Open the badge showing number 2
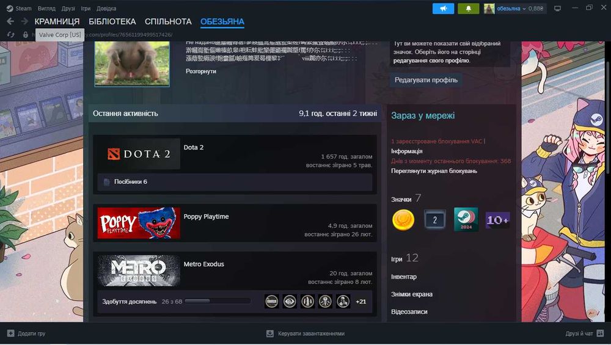The width and height of the screenshot is (611, 345). coord(434,220)
